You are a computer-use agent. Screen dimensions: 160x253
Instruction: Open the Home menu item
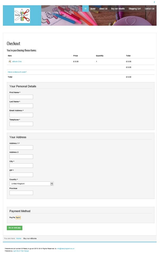pyautogui.click(x=93, y=9)
